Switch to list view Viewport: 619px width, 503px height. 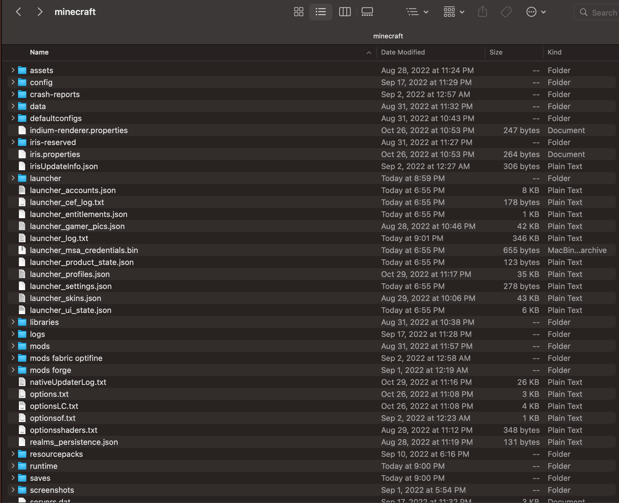click(321, 12)
